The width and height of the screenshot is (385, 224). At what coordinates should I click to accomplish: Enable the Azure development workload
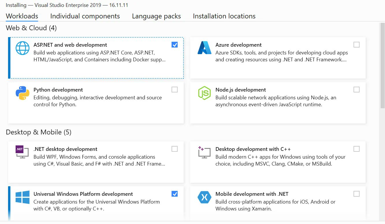pyautogui.click(x=356, y=45)
